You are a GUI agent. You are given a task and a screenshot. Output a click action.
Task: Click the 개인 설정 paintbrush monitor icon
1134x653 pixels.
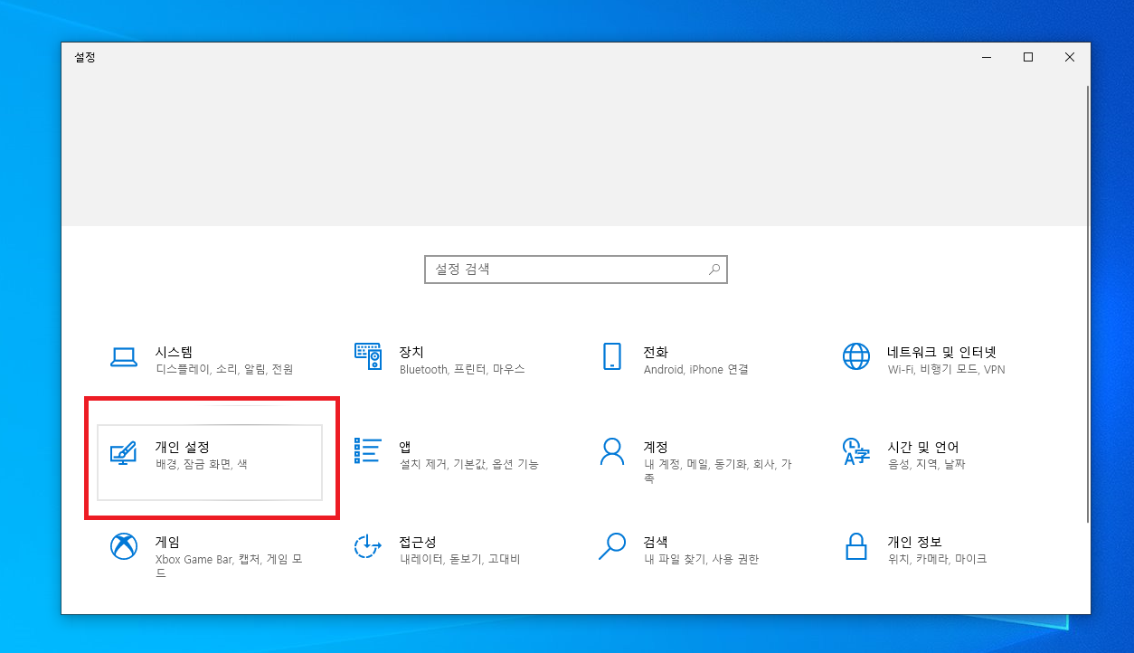click(x=123, y=452)
